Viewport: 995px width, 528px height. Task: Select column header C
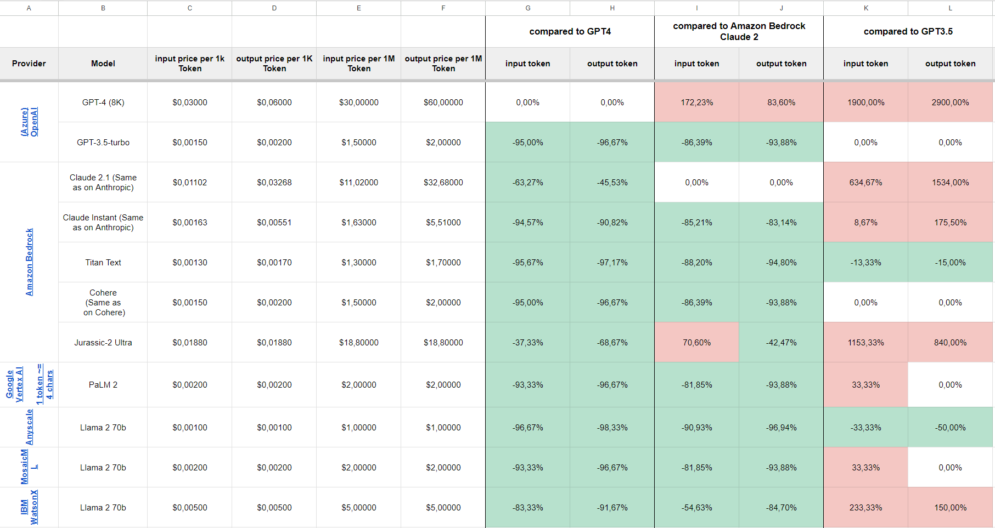pos(189,8)
